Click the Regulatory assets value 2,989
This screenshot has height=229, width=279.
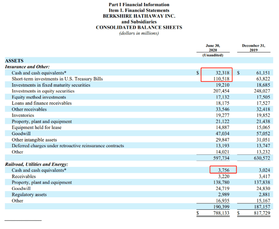[224, 194]
